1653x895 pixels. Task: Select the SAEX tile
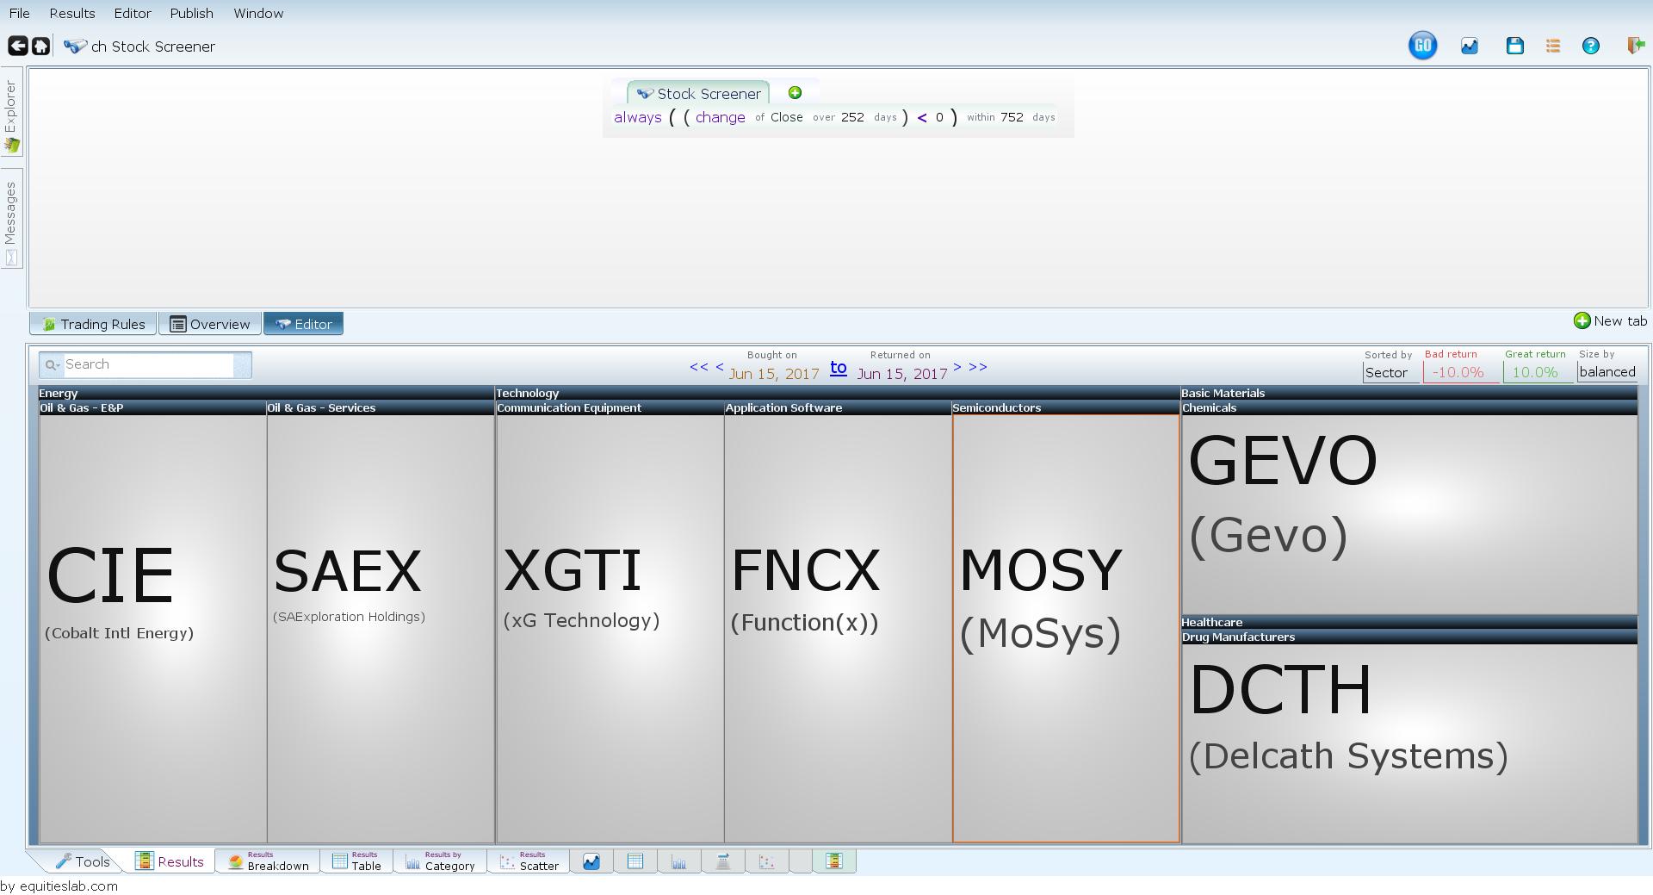pyautogui.click(x=381, y=628)
